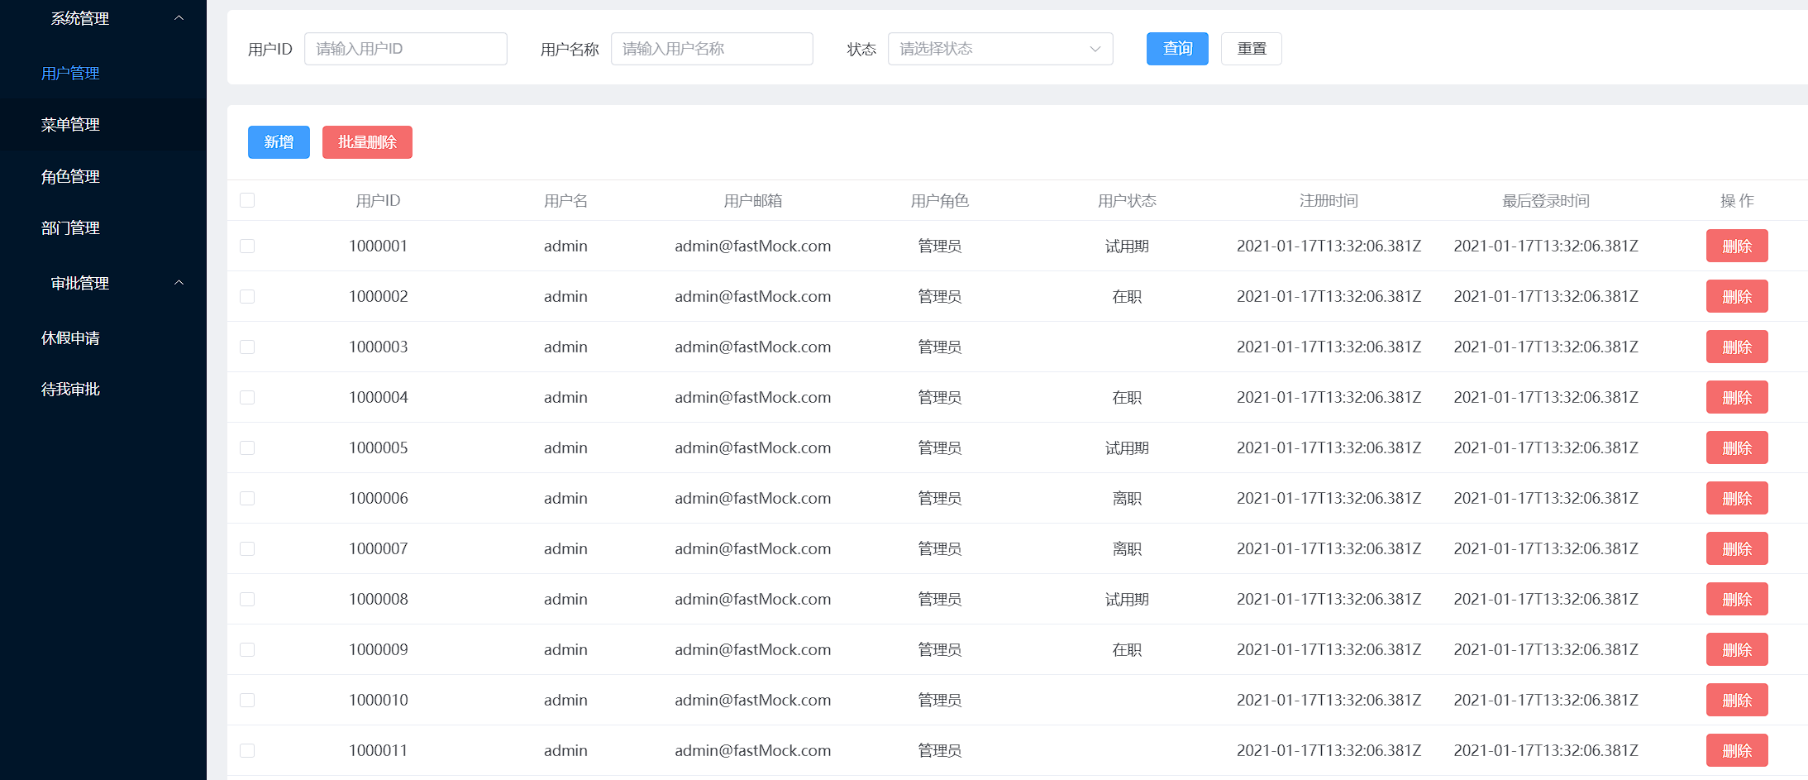Check the row checkbox for user 1000005

247,447
